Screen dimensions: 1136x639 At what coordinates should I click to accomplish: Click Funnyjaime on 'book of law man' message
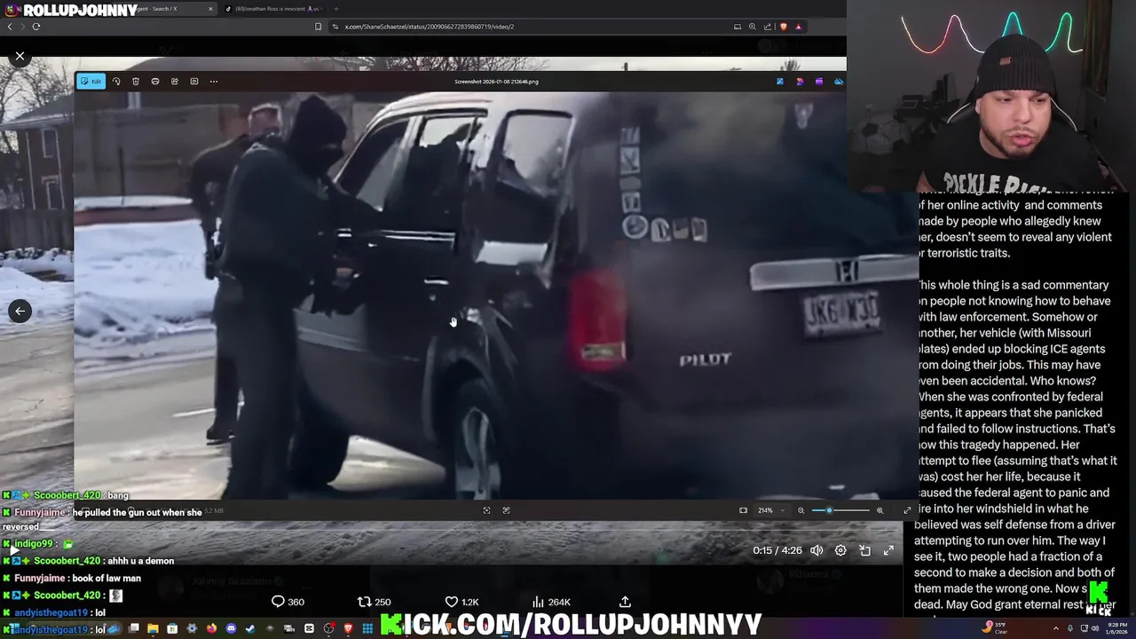[40, 579]
